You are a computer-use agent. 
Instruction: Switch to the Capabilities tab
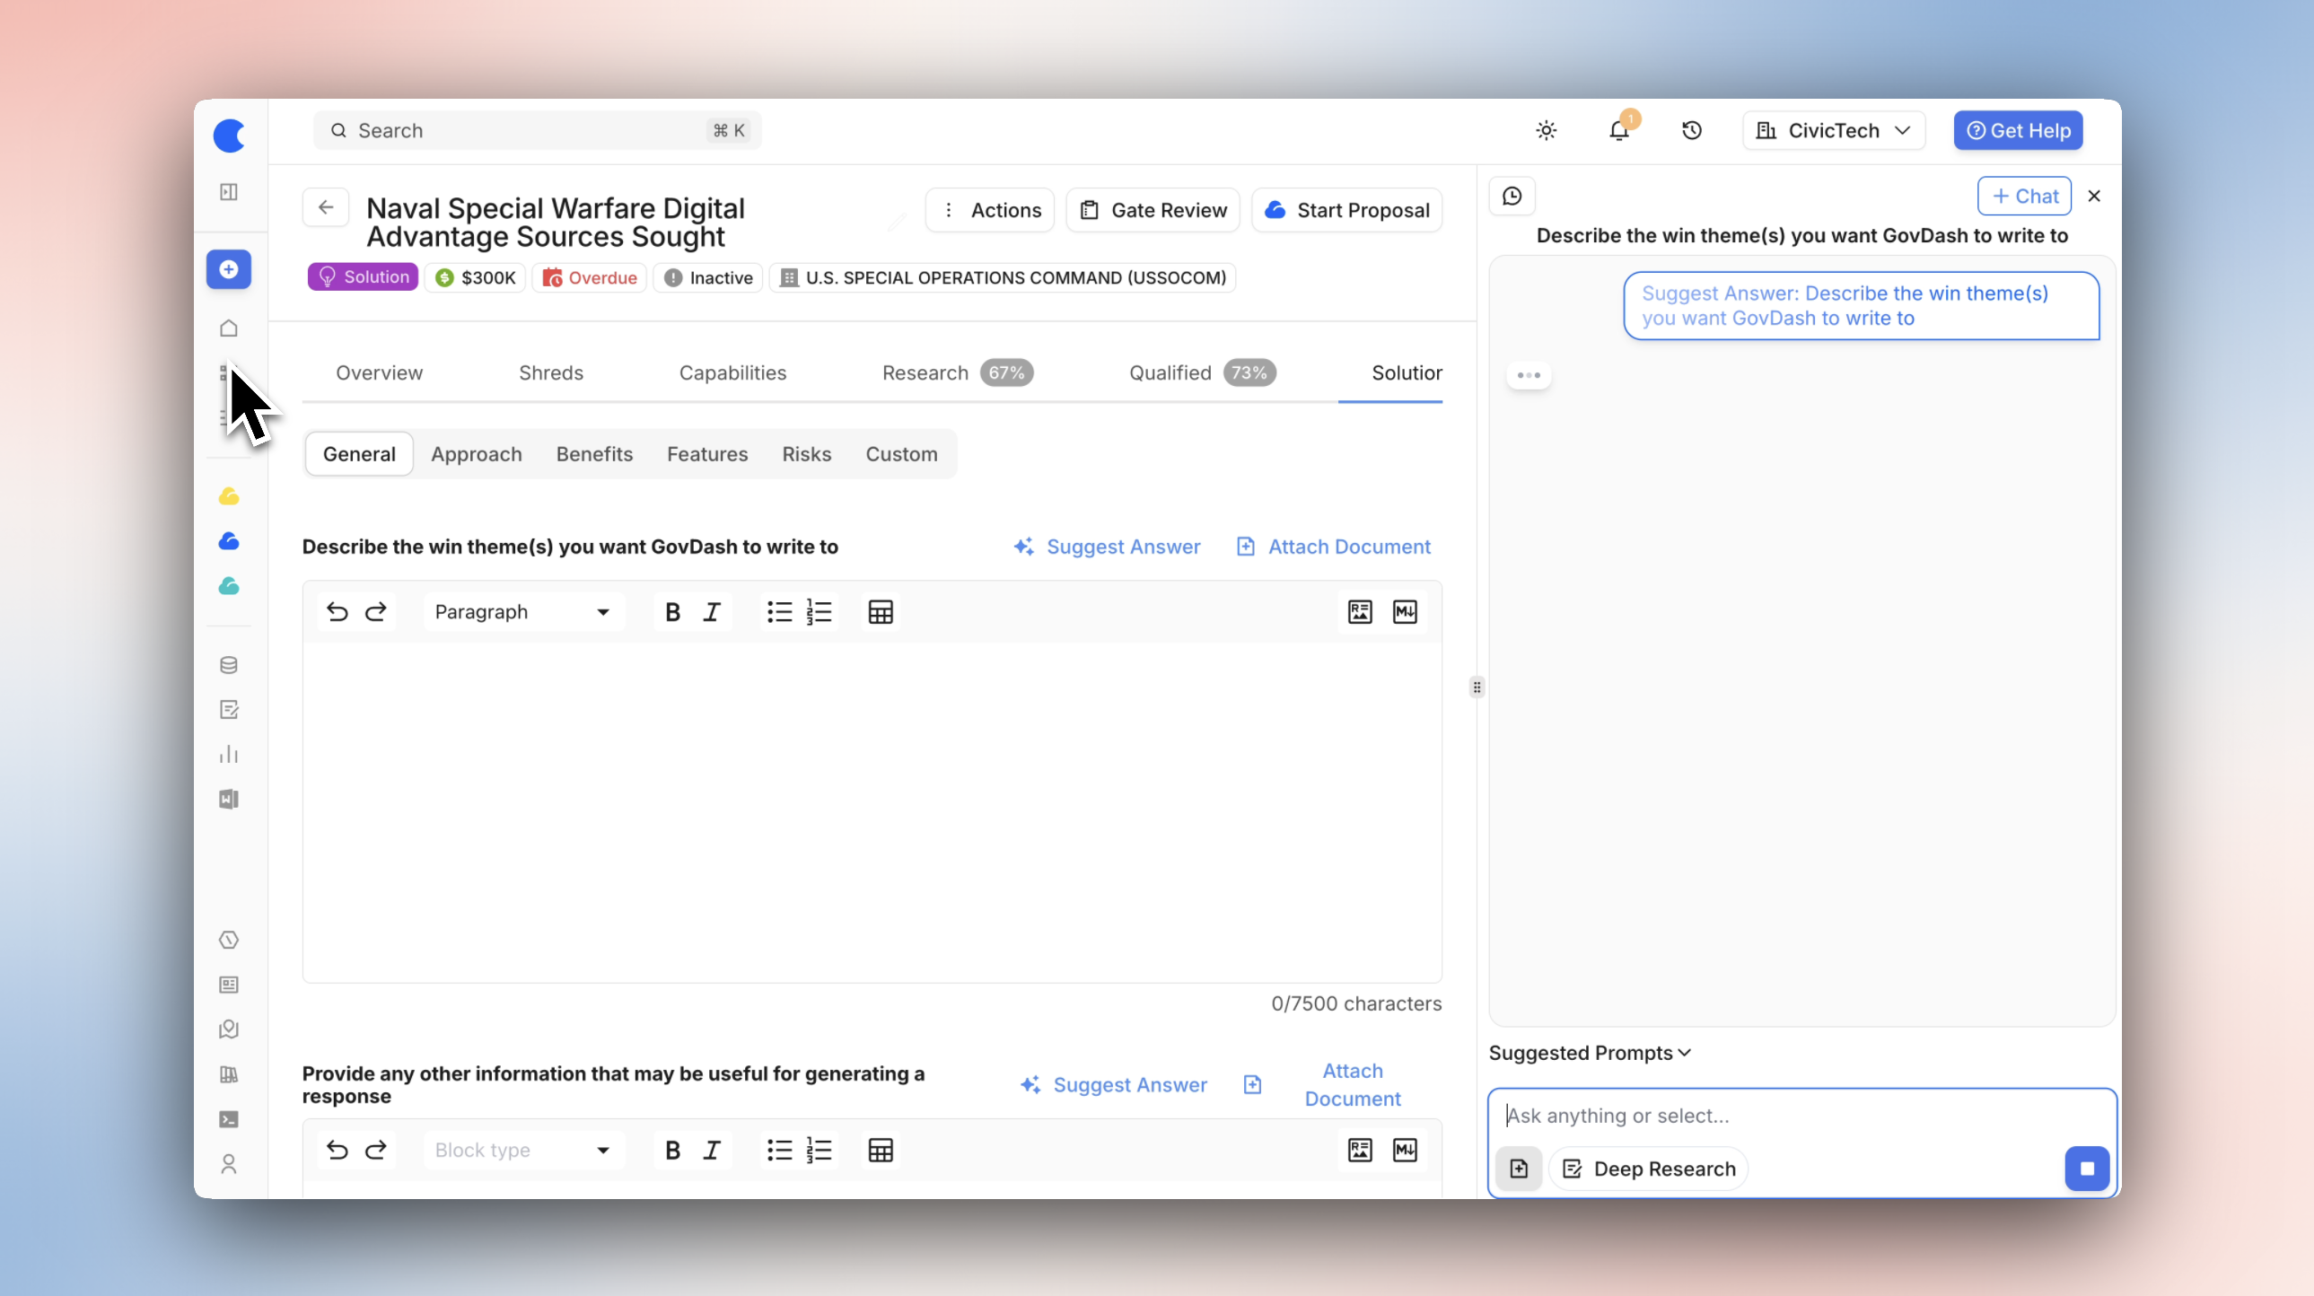(732, 372)
